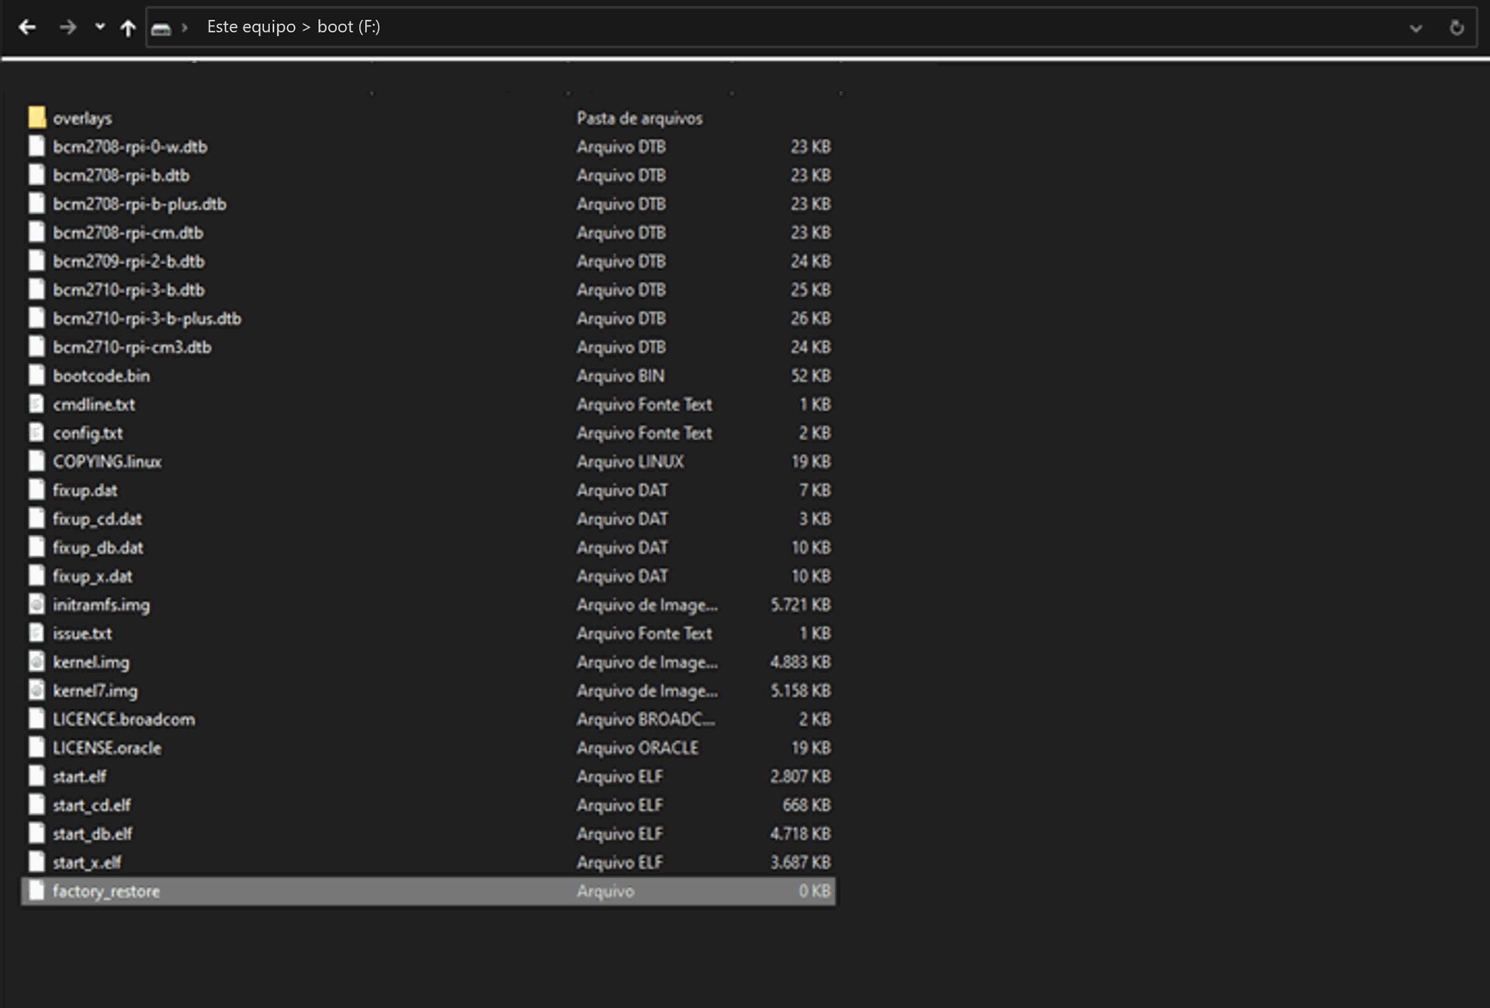Select the LICENCE.broadcom file
Screen dimensions: 1490x1008
tap(123, 719)
